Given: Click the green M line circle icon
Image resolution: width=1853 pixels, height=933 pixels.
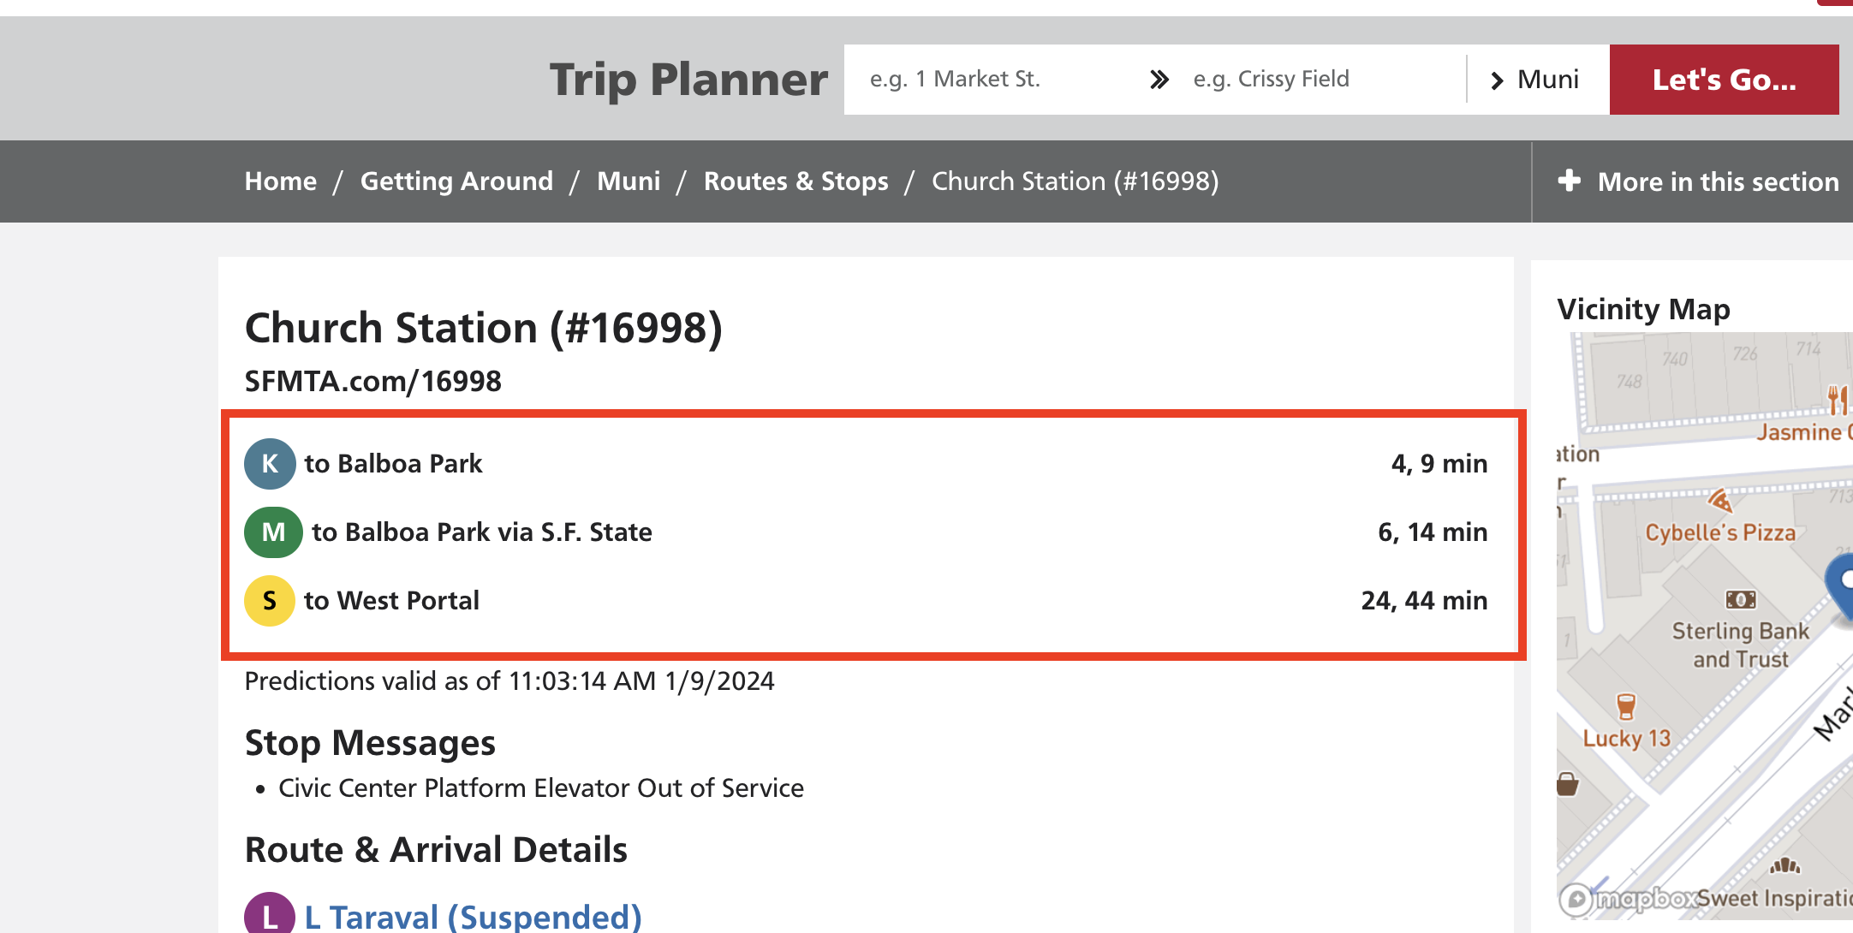Looking at the screenshot, I should [x=273, y=532].
